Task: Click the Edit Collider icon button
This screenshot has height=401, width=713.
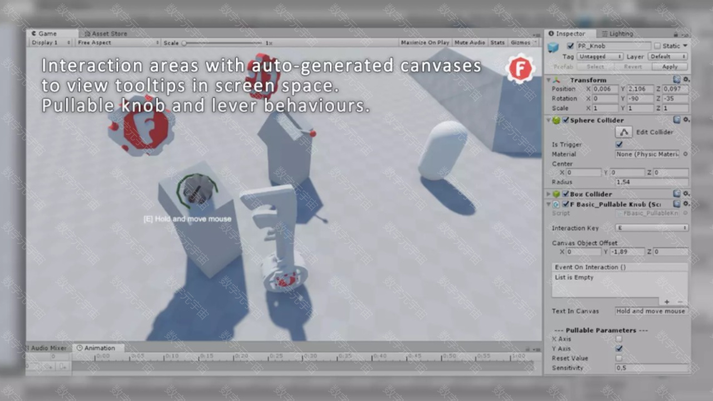Action: 624,132
